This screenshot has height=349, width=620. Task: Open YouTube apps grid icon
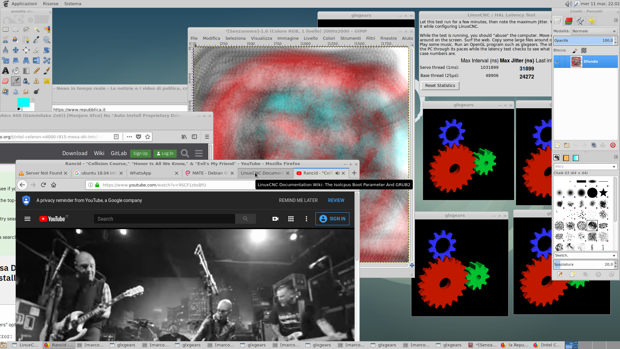tap(291, 219)
